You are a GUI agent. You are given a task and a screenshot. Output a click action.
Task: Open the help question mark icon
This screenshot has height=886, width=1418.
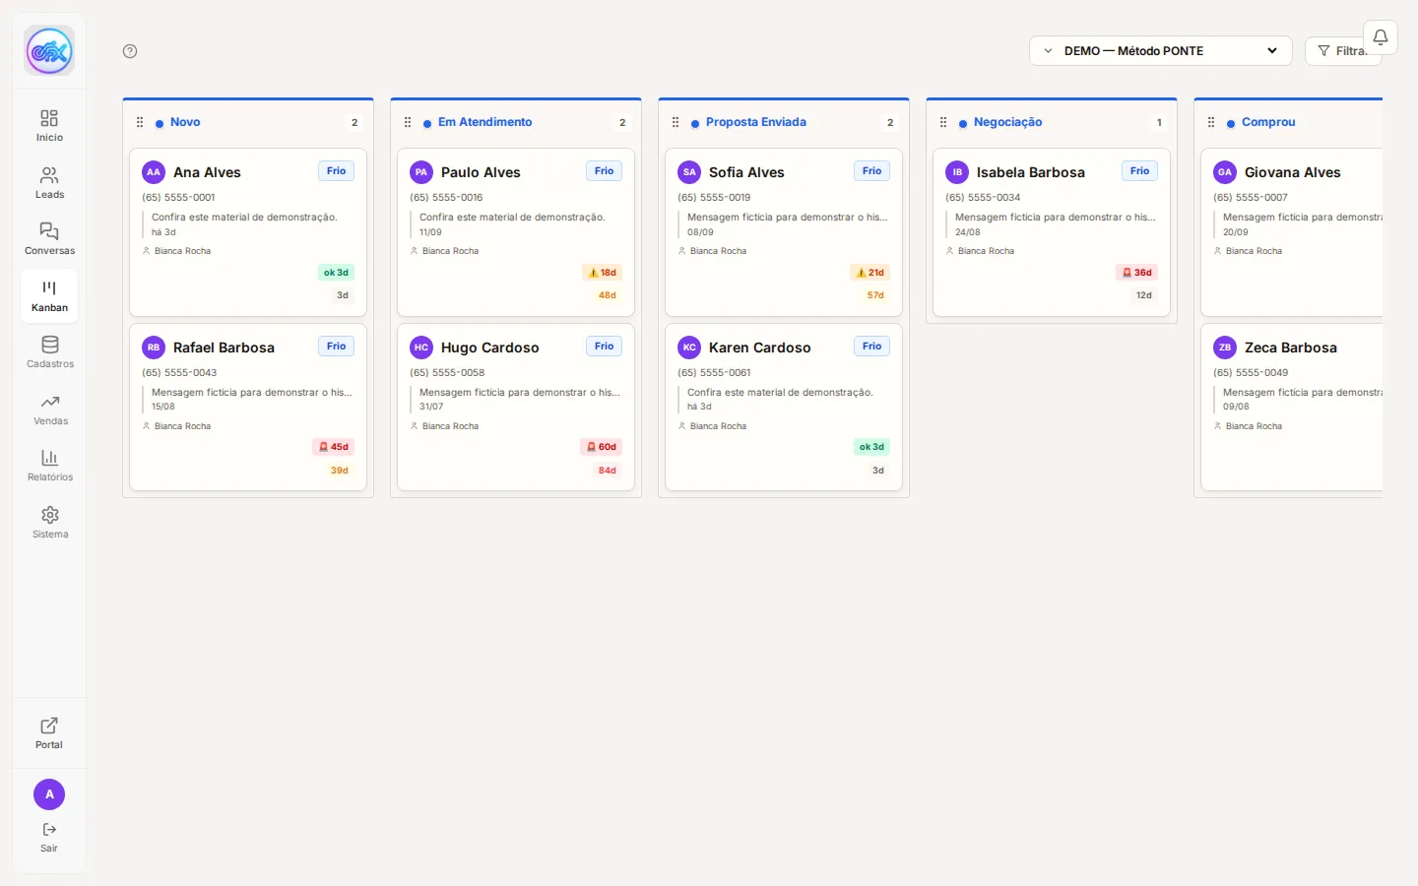[x=130, y=51]
